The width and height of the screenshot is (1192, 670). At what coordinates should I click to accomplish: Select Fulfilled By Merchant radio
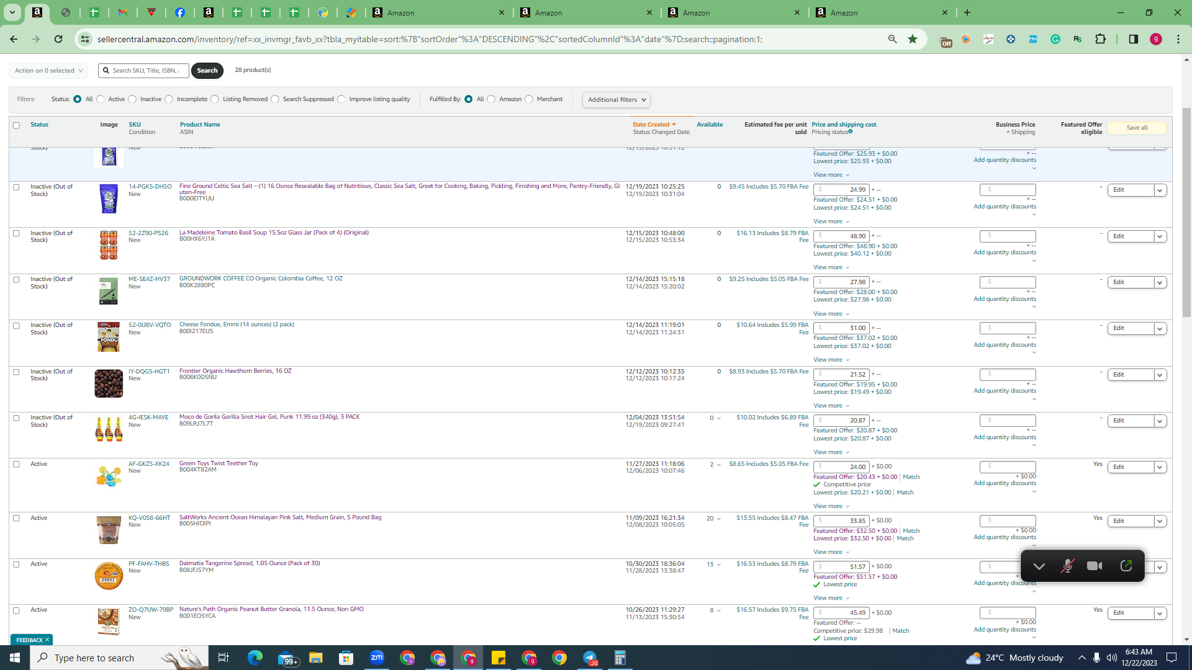[x=529, y=99]
